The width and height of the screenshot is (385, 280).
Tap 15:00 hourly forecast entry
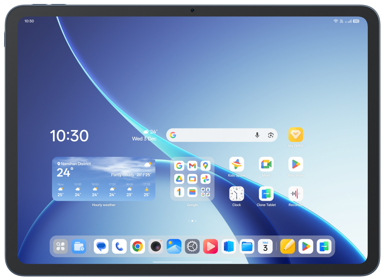tap(78, 190)
